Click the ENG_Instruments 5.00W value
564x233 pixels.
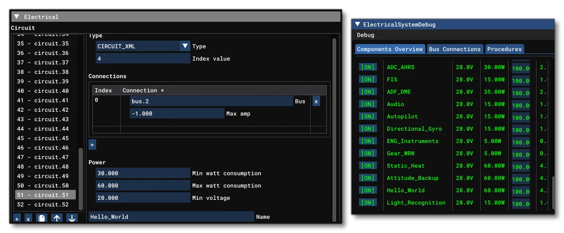click(493, 141)
